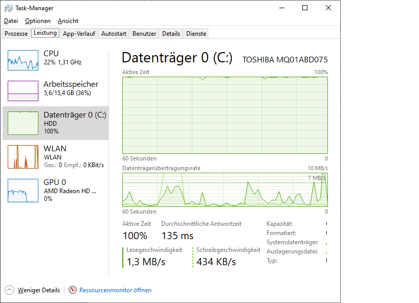
Task: Open the Ansicht menu
Action: click(x=68, y=21)
